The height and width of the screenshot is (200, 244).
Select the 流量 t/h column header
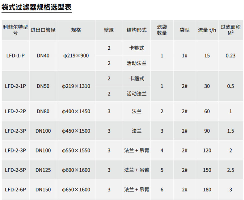click(207, 30)
